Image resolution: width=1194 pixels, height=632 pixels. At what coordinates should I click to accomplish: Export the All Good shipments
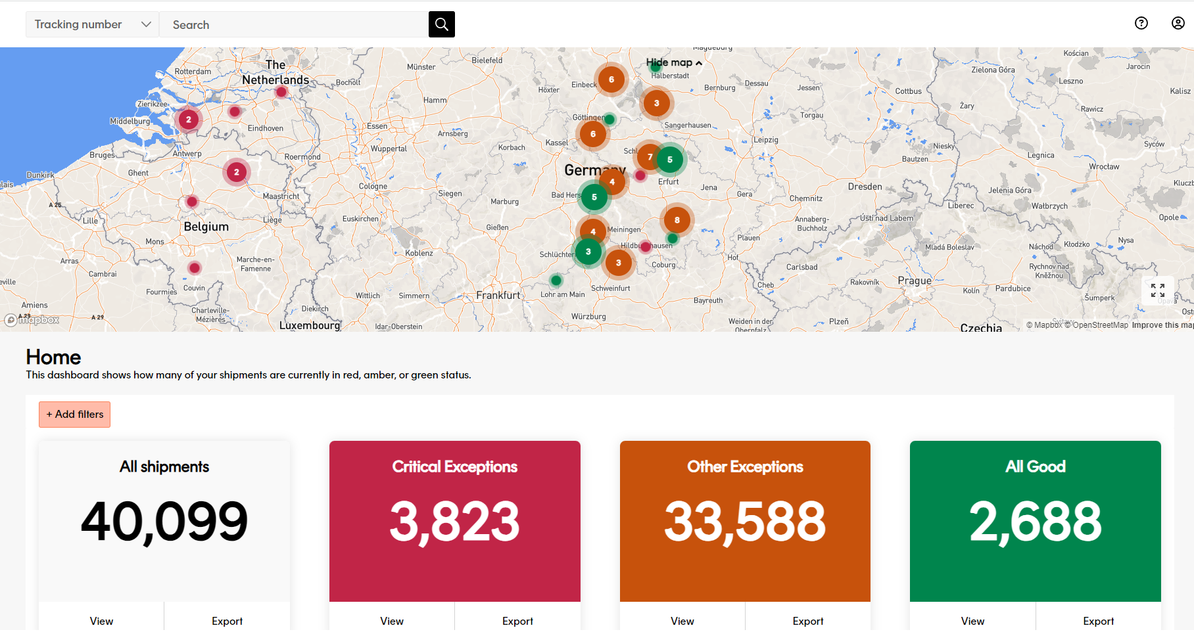coord(1098,620)
